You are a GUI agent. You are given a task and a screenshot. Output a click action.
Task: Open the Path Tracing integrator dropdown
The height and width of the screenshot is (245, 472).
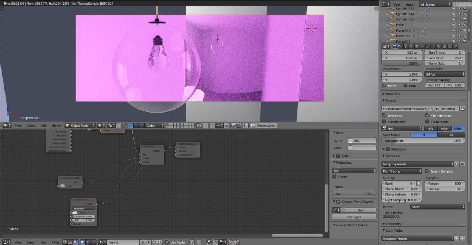point(402,171)
